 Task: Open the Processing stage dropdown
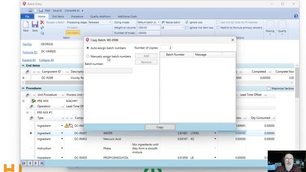click(x=110, y=22)
